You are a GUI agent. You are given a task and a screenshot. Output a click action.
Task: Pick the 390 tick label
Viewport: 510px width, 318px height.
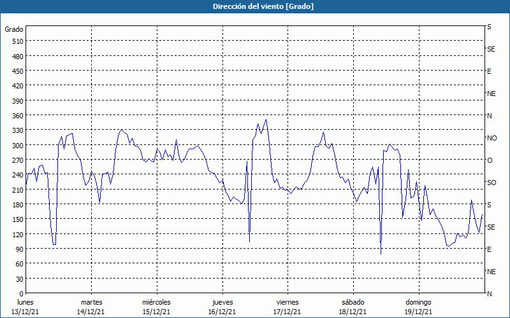[x=18, y=101]
